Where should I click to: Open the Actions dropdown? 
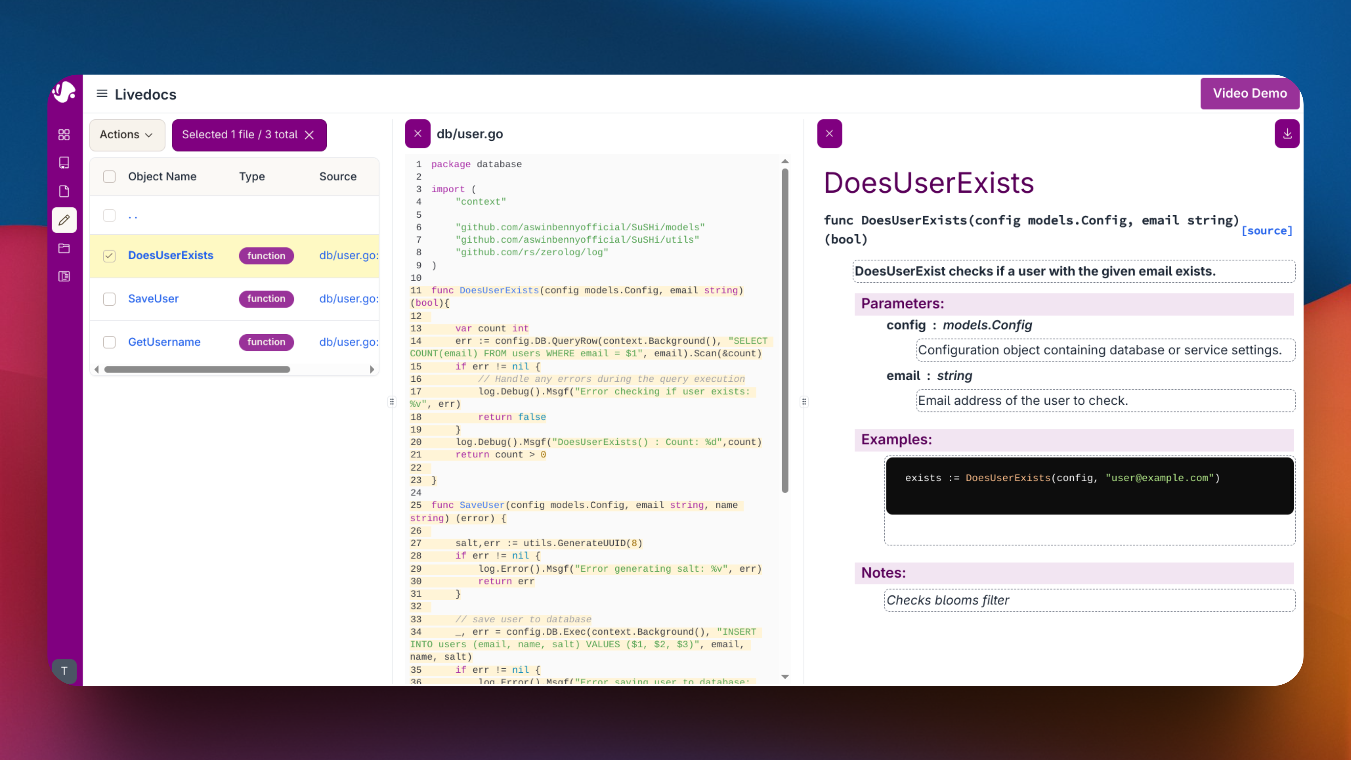(x=127, y=135)
